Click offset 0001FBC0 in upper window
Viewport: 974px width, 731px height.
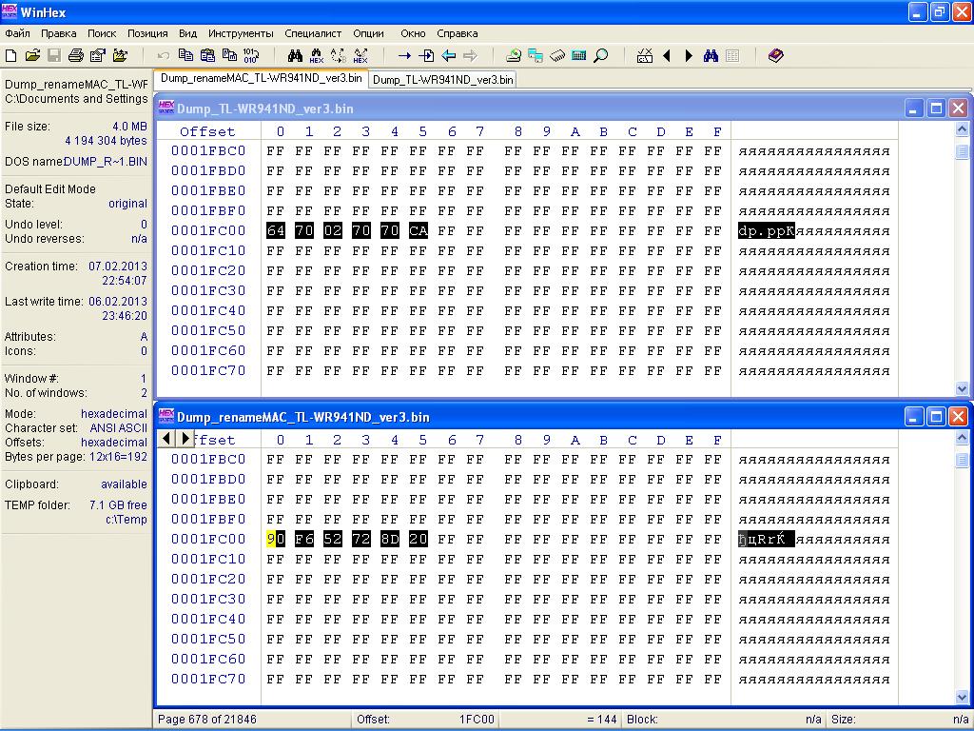[208, 150]
